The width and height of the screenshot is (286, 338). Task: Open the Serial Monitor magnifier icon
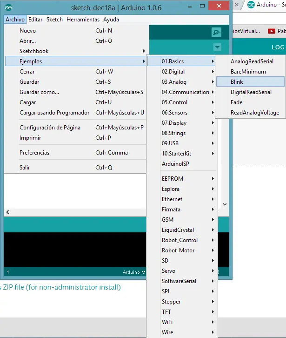pos(216,32)
